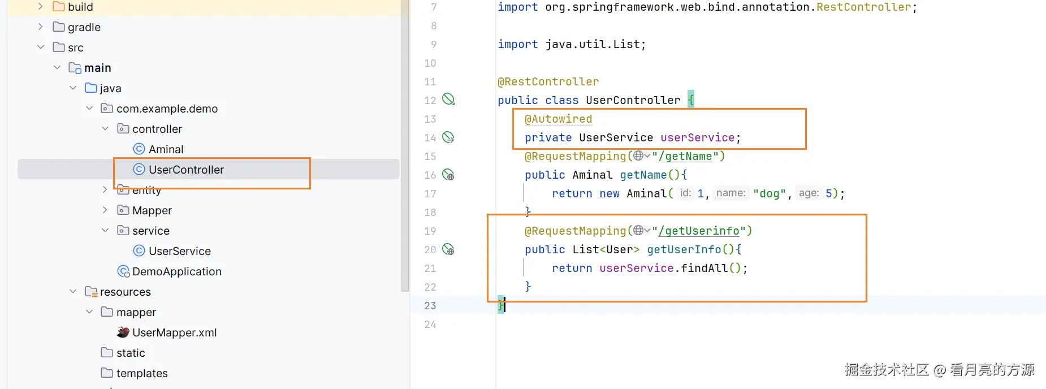1046x389 pixels.
Task: Collapse the java folder chevron
Action: [73, 88]
